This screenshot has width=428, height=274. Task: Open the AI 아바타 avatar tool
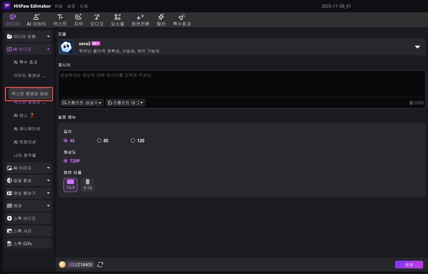[x=36, y=20]
